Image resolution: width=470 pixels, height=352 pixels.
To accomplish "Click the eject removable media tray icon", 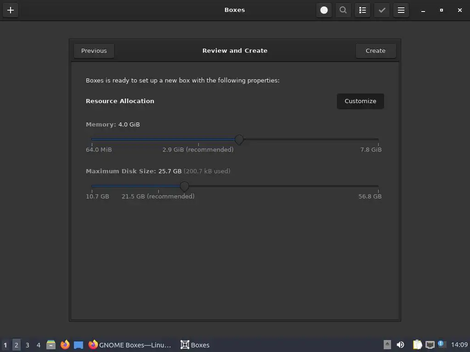I will pyautogui.click(x=387, y=345).
